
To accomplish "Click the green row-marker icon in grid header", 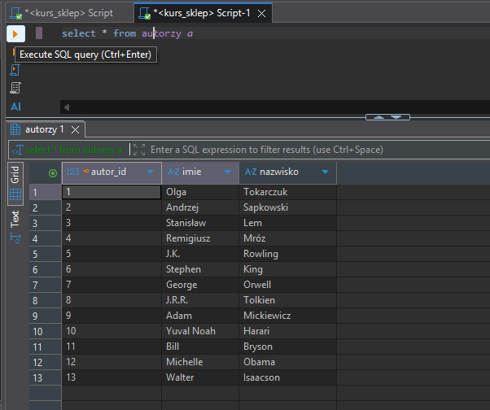I will click(53, 172).
